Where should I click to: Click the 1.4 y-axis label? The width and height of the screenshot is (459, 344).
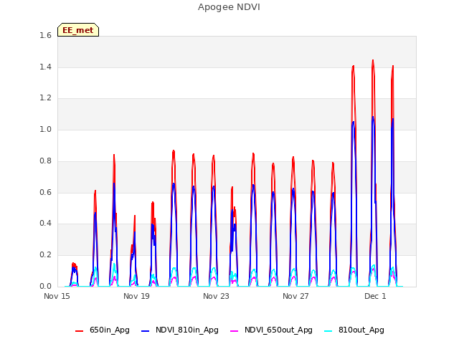[x=45, y=67]
